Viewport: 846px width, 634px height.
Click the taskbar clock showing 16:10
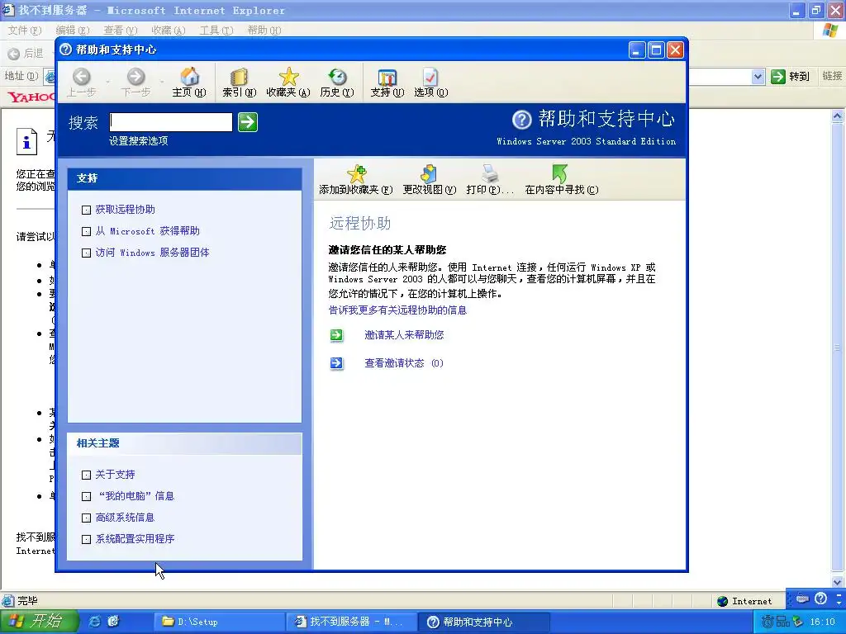pyautogui.click(x=822, y=622)
